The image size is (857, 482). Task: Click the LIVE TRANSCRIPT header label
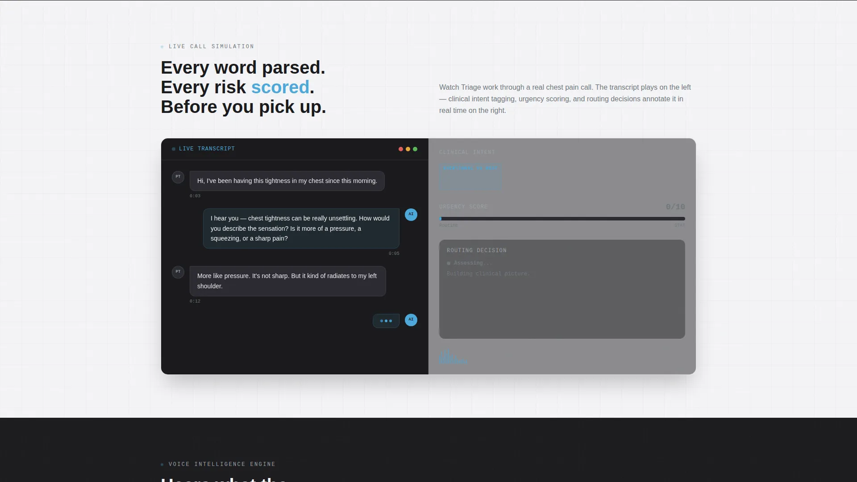point(207,149)
